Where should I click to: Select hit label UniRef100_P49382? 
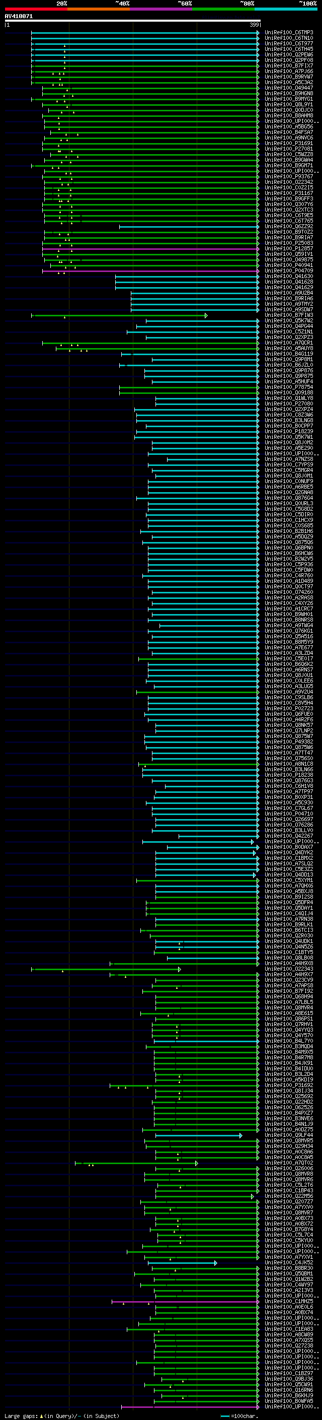tap(289, 741)
